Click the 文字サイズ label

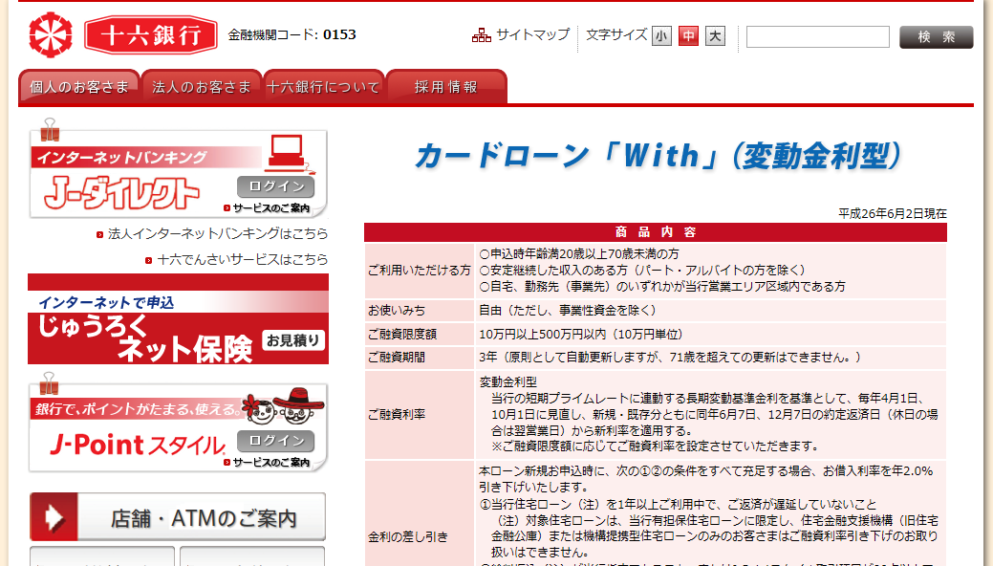tap(616, 34)
